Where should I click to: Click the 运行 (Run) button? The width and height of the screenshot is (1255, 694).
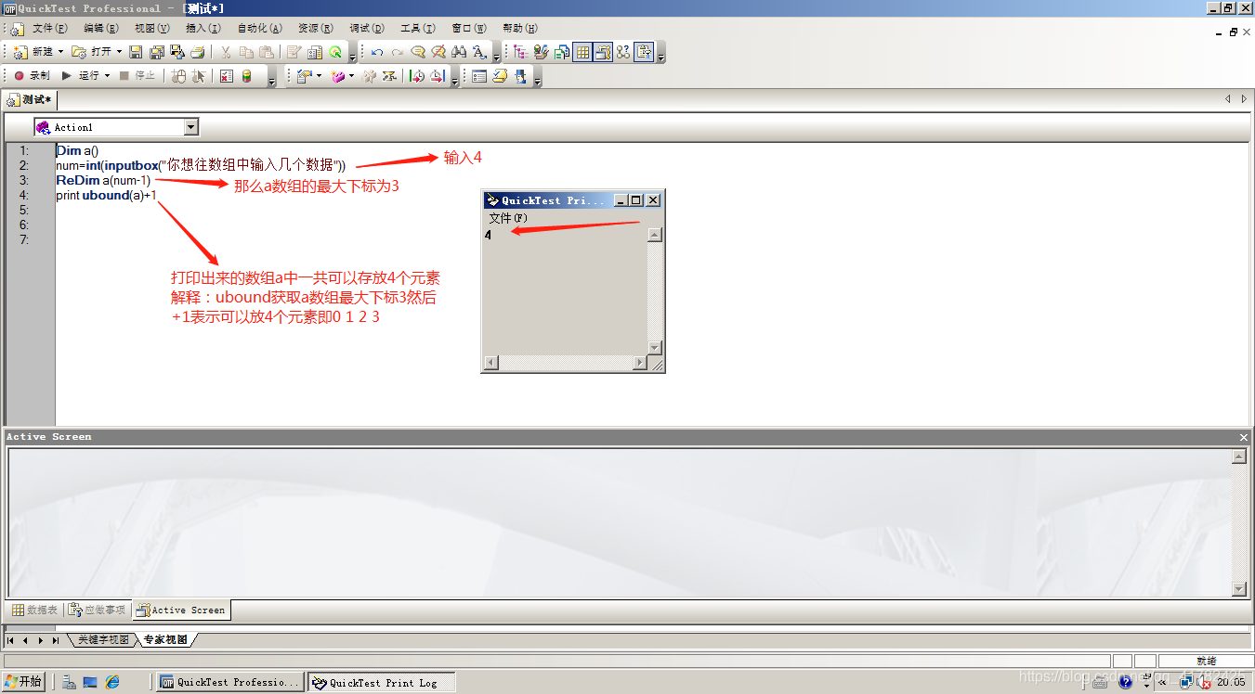pos(81,76)
